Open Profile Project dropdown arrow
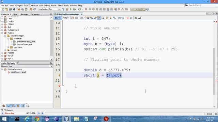 pos(82,9)
